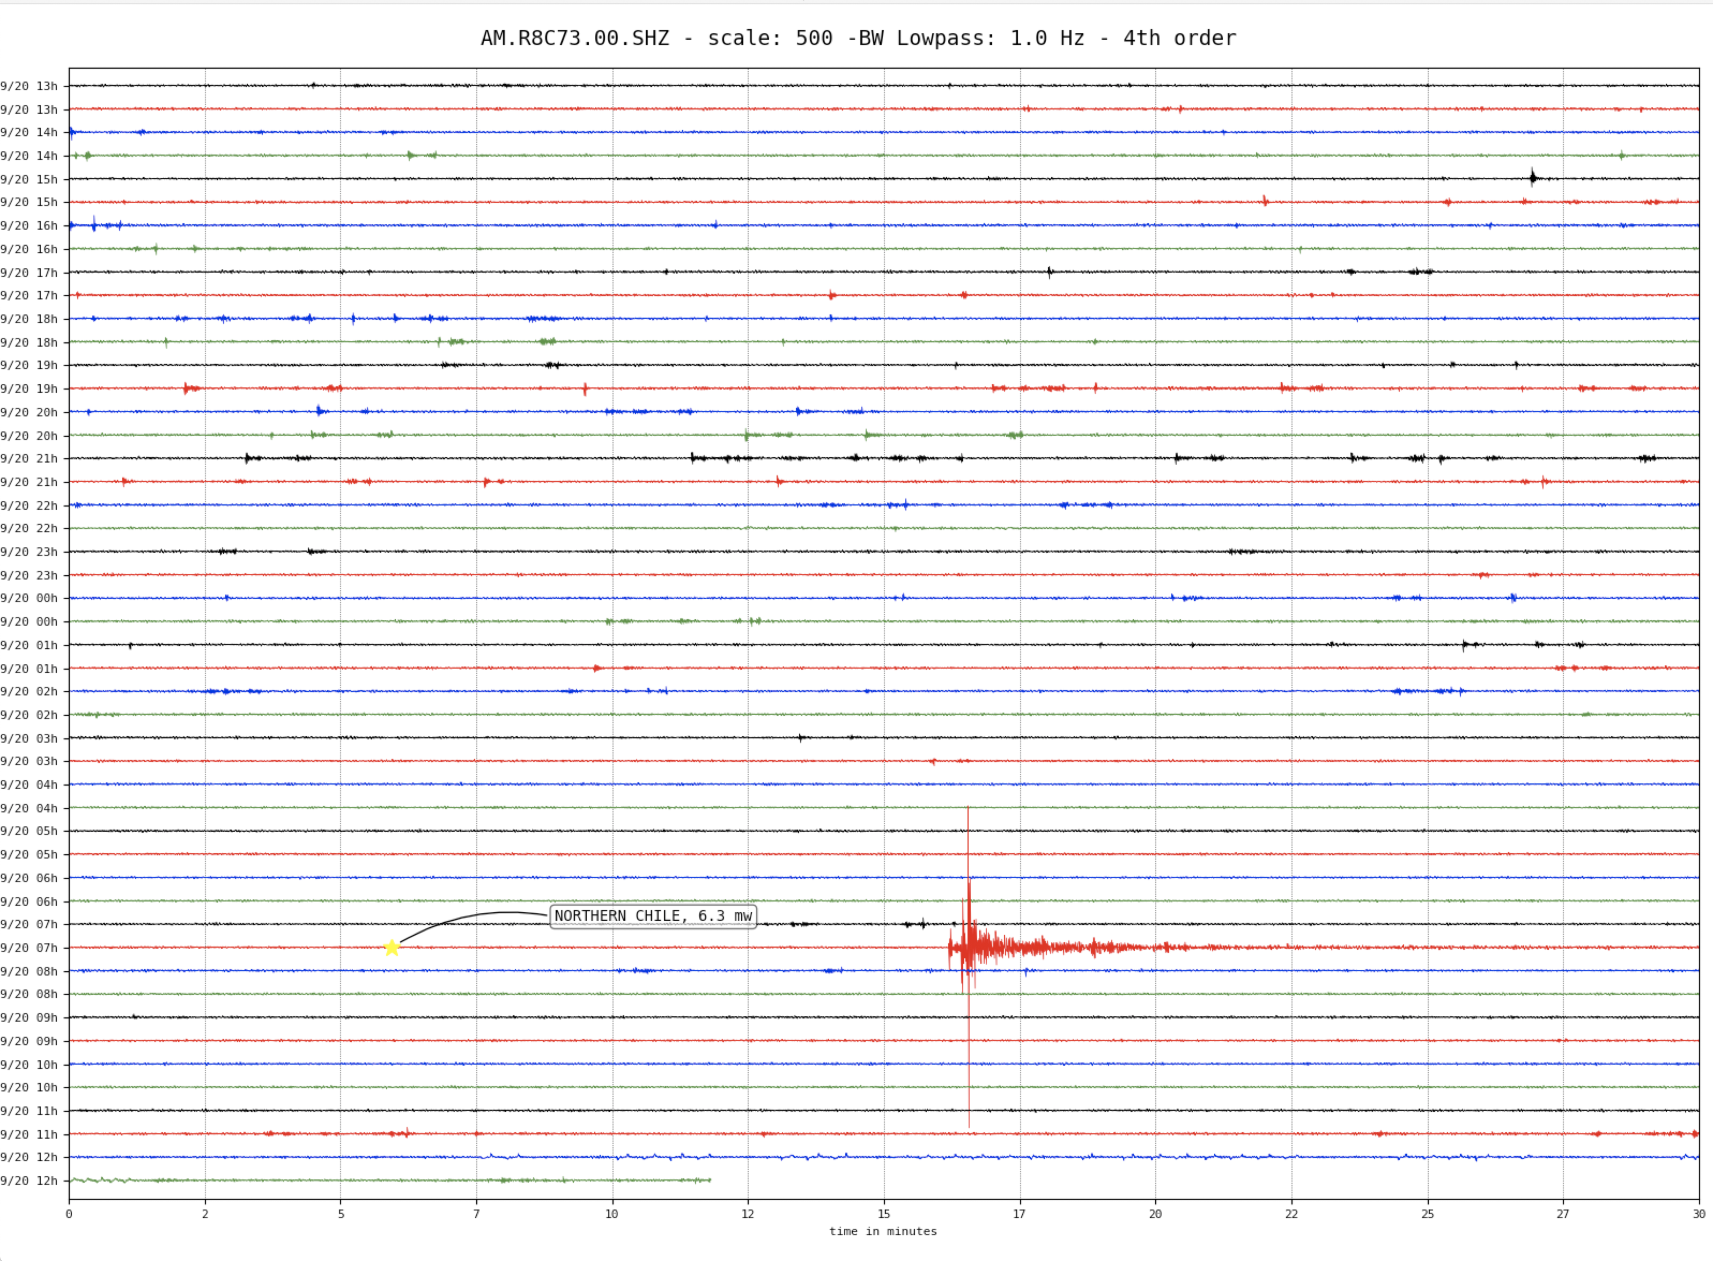The height and width of the screenshot is (1261, 1713).
Task: Click the 9/20 11h label of the red trace
Action: [29, 1134]
